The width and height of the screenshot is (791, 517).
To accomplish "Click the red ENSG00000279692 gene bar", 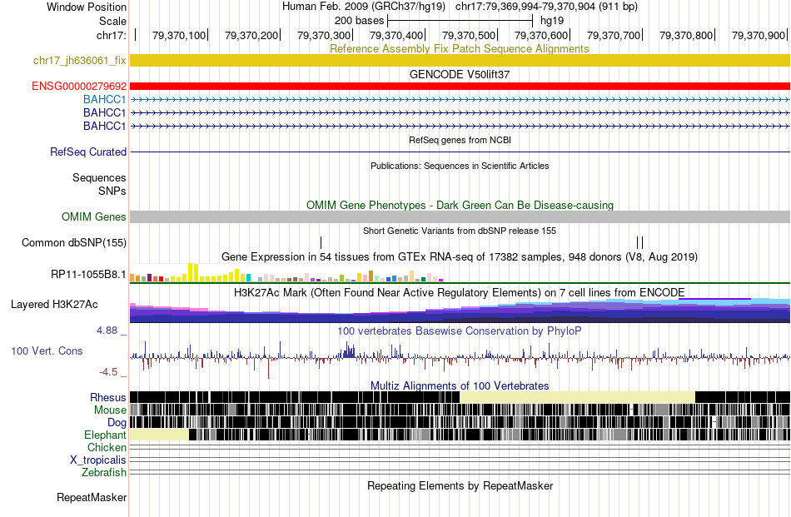I will 460,87.
